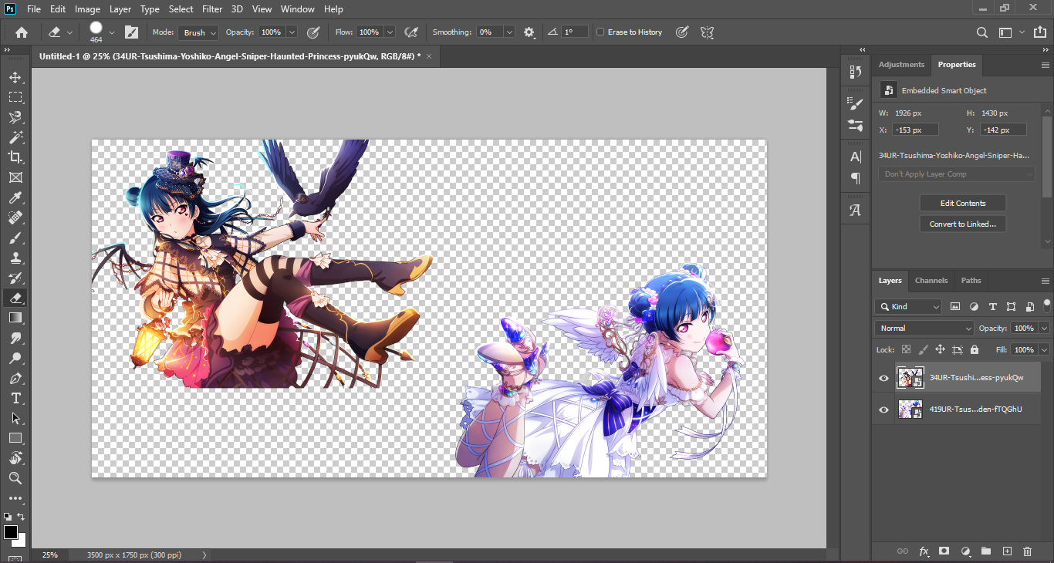
Task: Close the Untitled-1 document tab
Action: 429,56
